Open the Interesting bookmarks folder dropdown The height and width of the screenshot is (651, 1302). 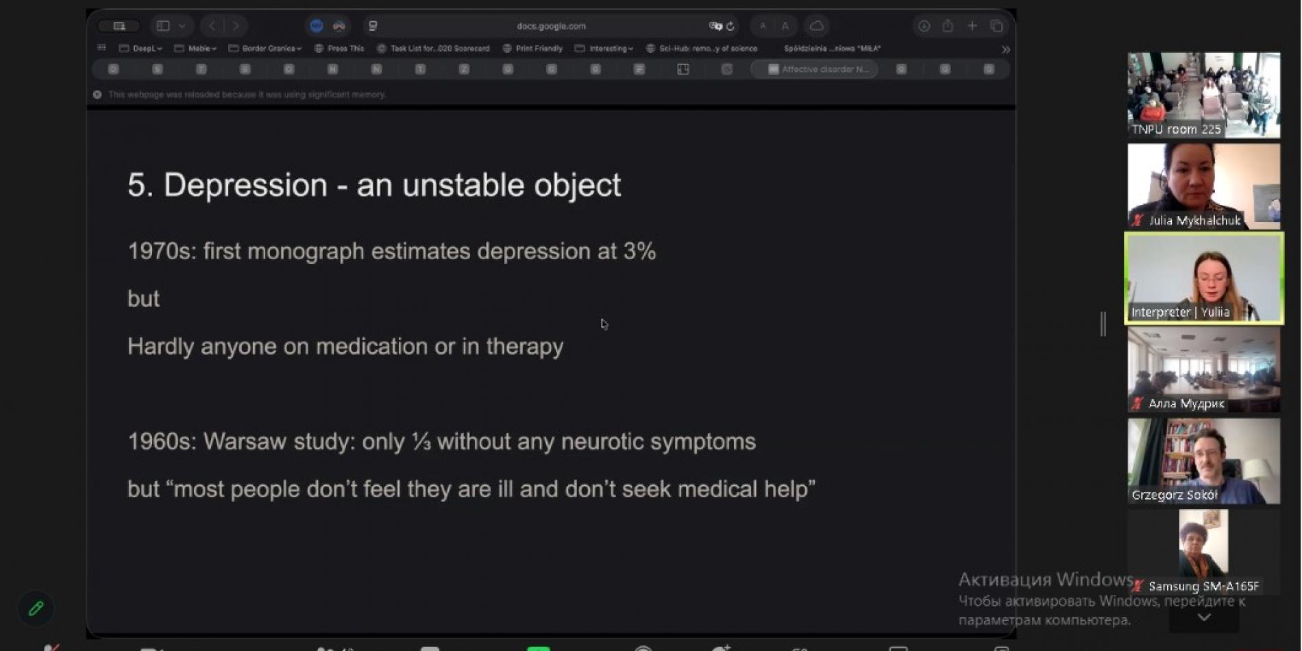pos(605,49)
